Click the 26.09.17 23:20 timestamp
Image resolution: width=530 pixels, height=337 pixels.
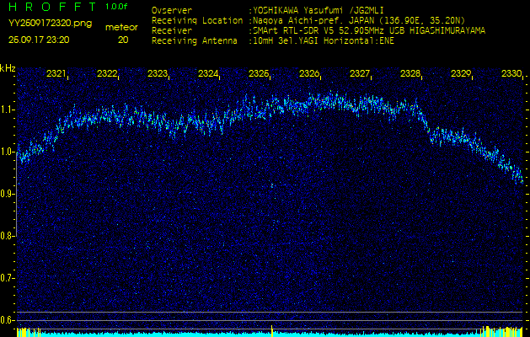pyautogui.click(x=39, y=40)
